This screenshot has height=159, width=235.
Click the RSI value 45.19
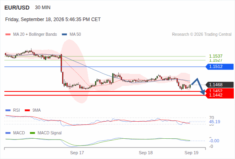pos(215,122)
